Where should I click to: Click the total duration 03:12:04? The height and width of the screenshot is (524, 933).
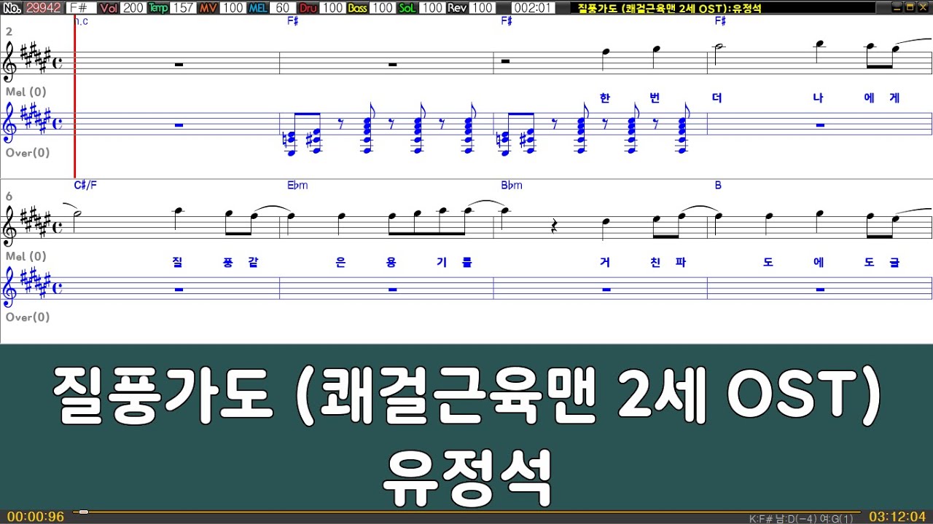pos(898,517)
